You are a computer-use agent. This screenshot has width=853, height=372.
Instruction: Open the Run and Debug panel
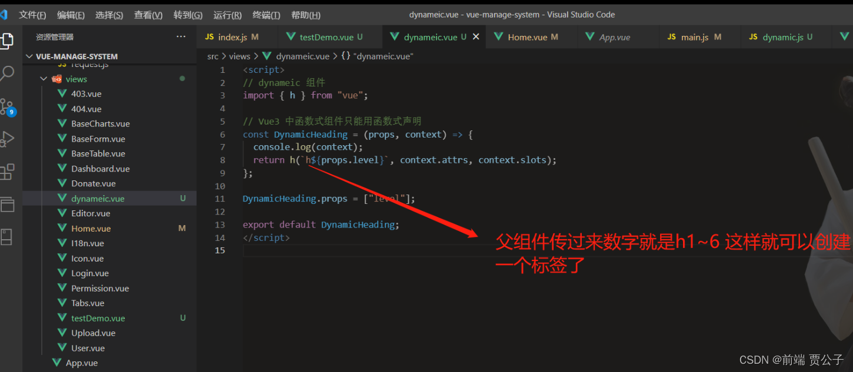[x=8, y=139]
